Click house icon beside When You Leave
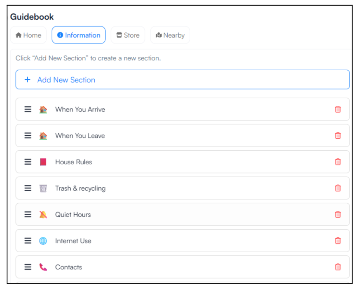The width and height of the screenshot is (356, 288). click(43, 136)
